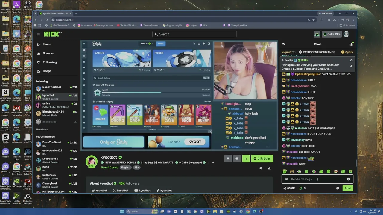The image size is (383, 215).
Task: Open kyootbot's TikTok link
Action: 164,191
